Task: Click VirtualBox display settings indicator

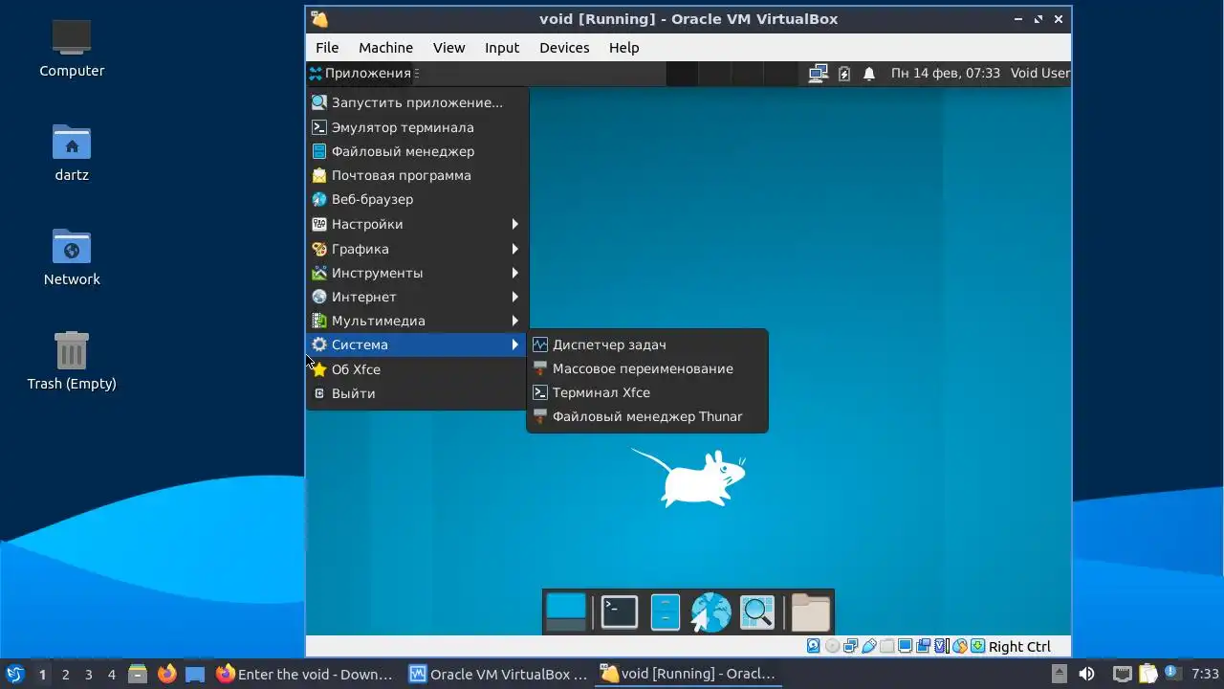Action: 906,646
